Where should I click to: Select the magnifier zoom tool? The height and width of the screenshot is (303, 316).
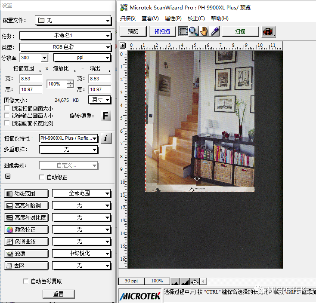click(193, 31)
